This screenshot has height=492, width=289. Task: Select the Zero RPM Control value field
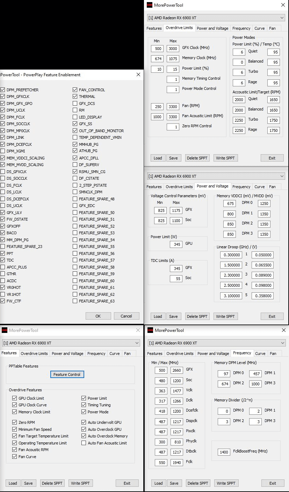click(173, 127)
